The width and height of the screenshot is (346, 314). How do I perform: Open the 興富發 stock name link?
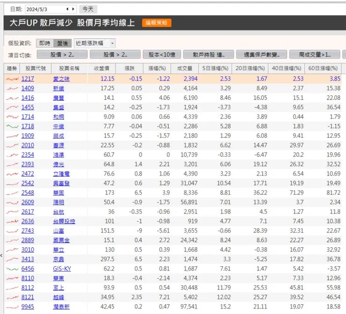click(61, 183)
